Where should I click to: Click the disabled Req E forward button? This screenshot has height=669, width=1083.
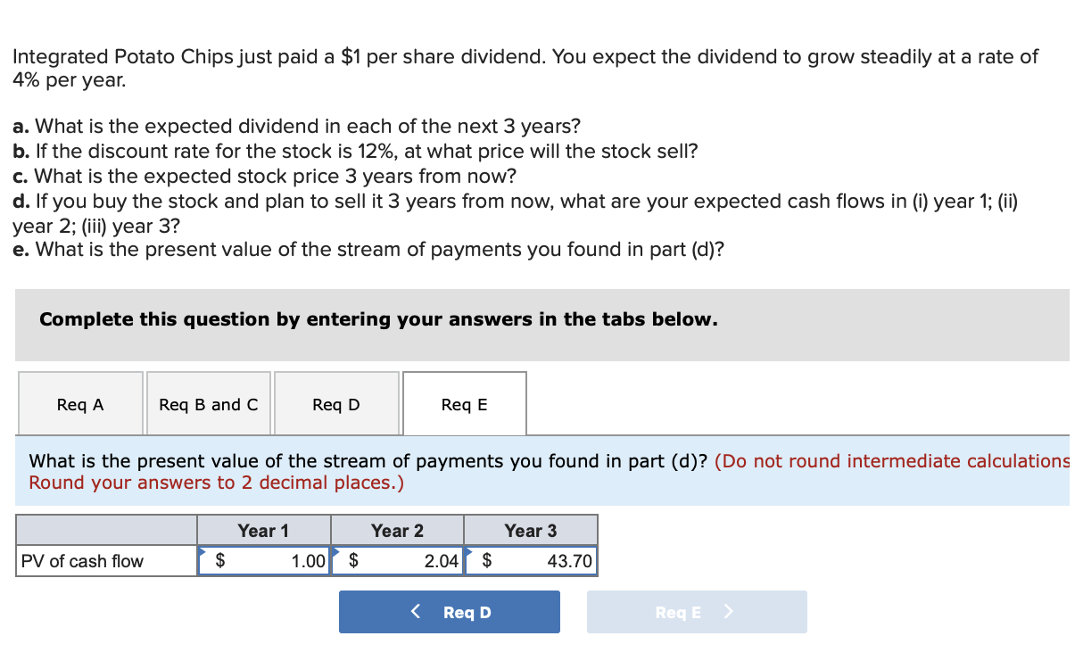[x=697, y=612]
